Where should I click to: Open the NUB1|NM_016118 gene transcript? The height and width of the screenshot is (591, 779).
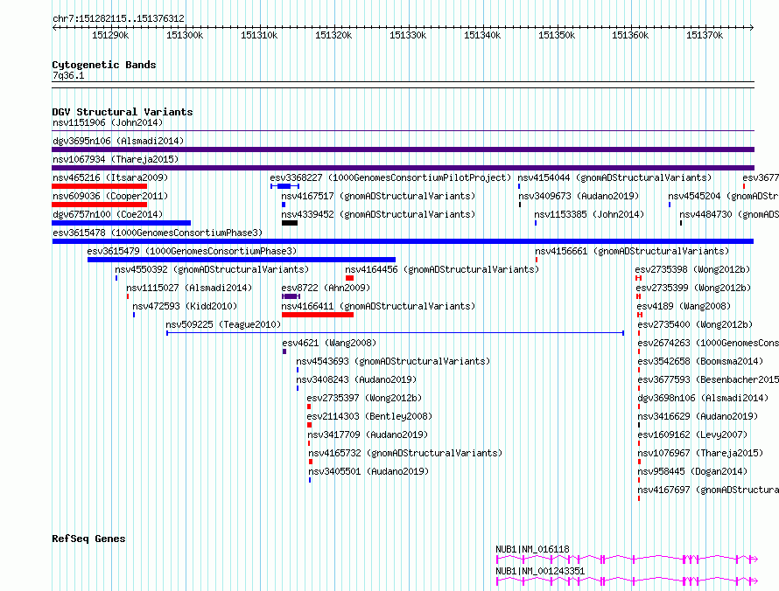coord(627,560)
